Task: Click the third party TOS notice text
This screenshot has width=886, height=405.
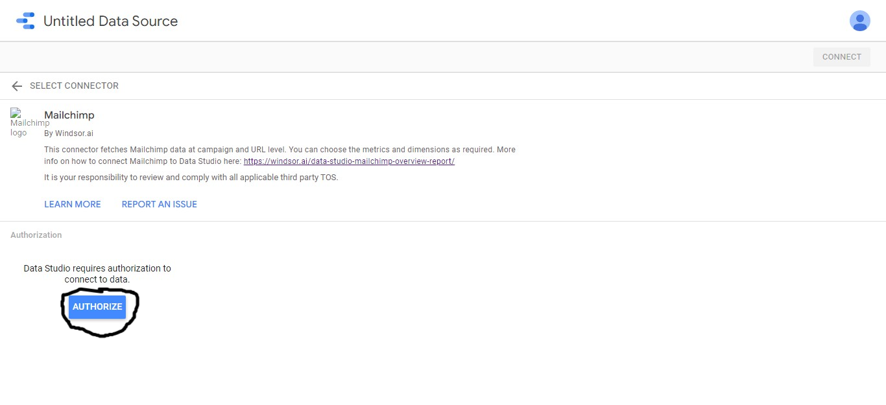Action: click(191, 177)
